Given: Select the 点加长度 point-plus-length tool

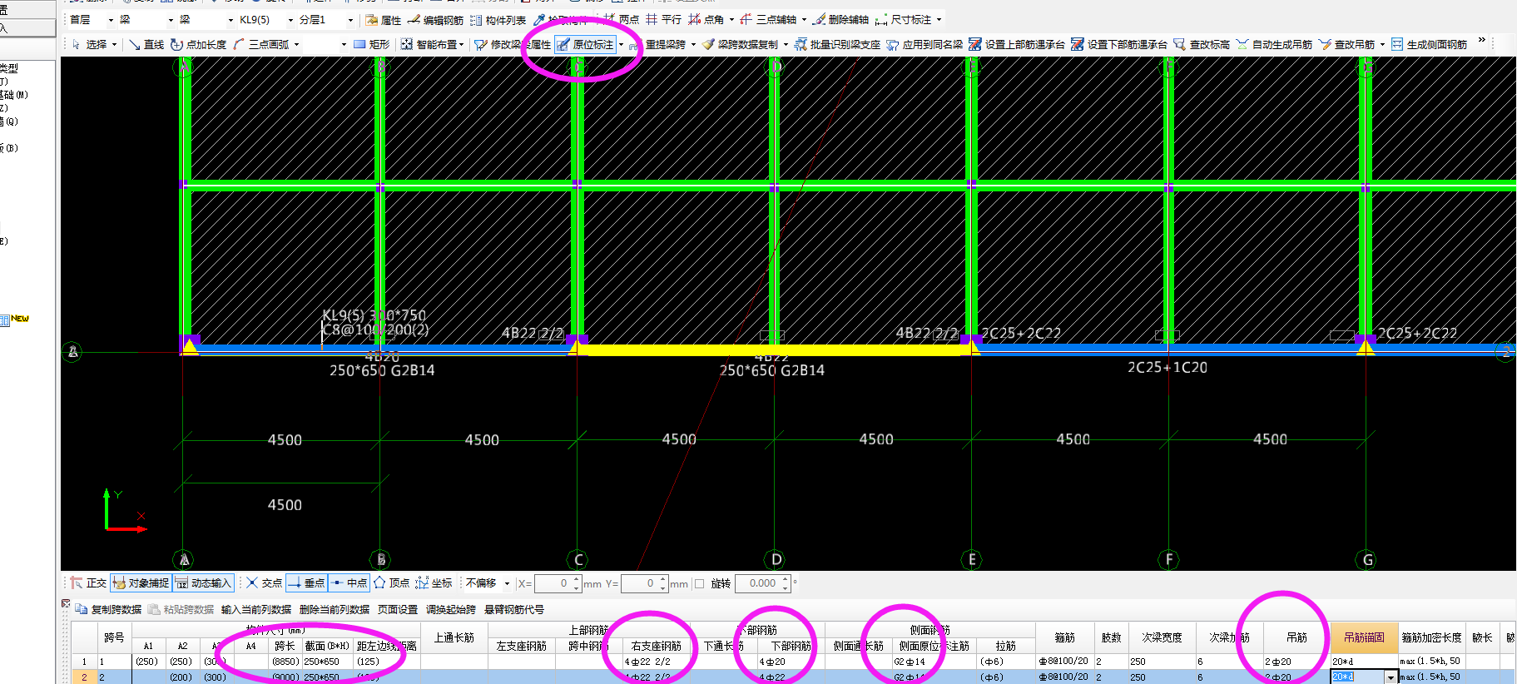Looking at the screenshot, I should click(198, 44).
